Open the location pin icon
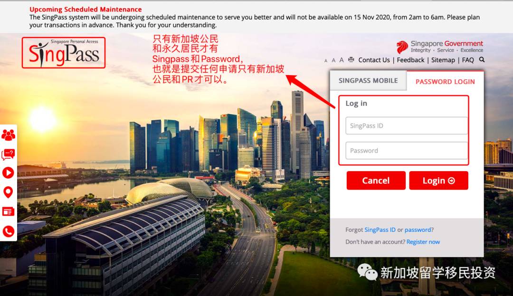The width and height of the screenshot is (513, 296). point(8,192)
